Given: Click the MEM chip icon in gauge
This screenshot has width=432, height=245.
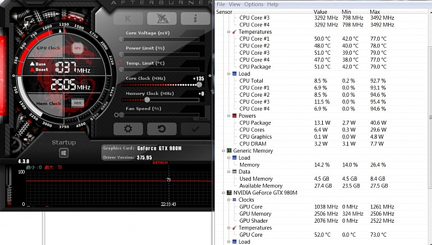Looking at the screenshot, I should tap(77, 103).
